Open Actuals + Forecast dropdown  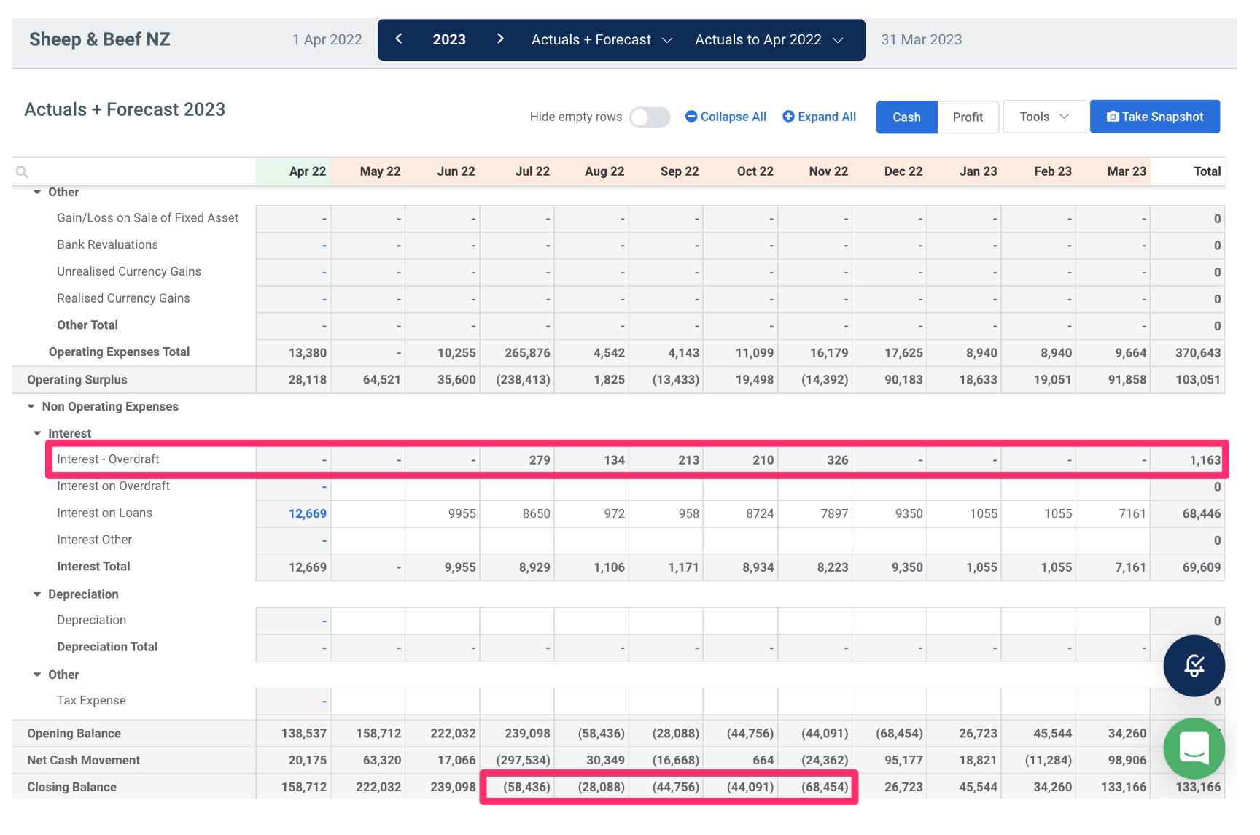(602, 40)
